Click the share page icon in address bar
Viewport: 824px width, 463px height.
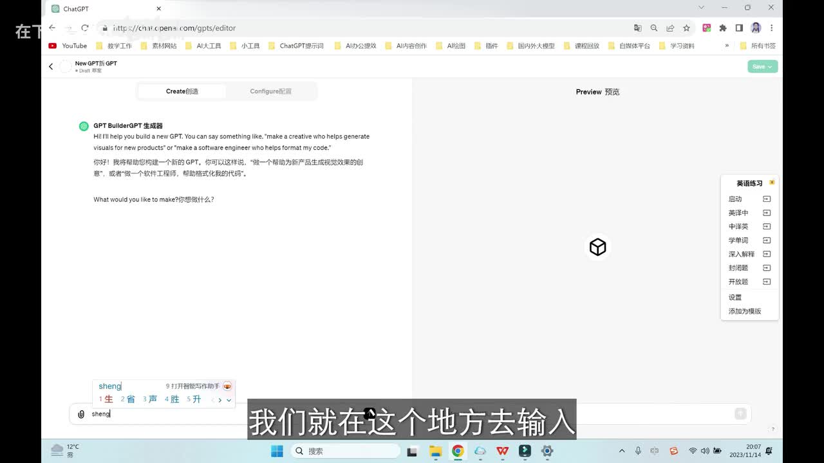pyautogui.click(x=670, y=28)
